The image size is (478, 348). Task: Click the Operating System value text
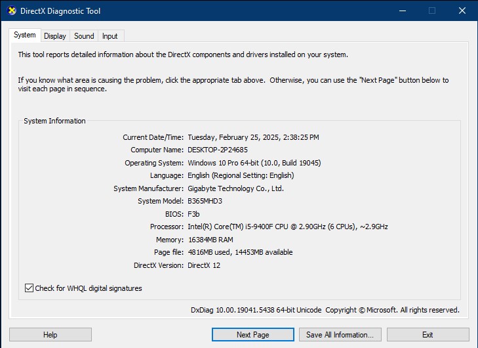point(254,163)
